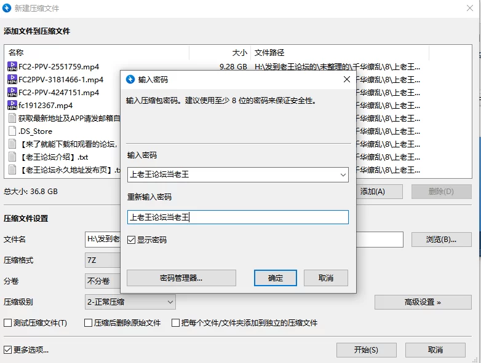The image size is (481, 363).
Task: Focus the 重新输入密码 input field
Action: coord(238,217)
